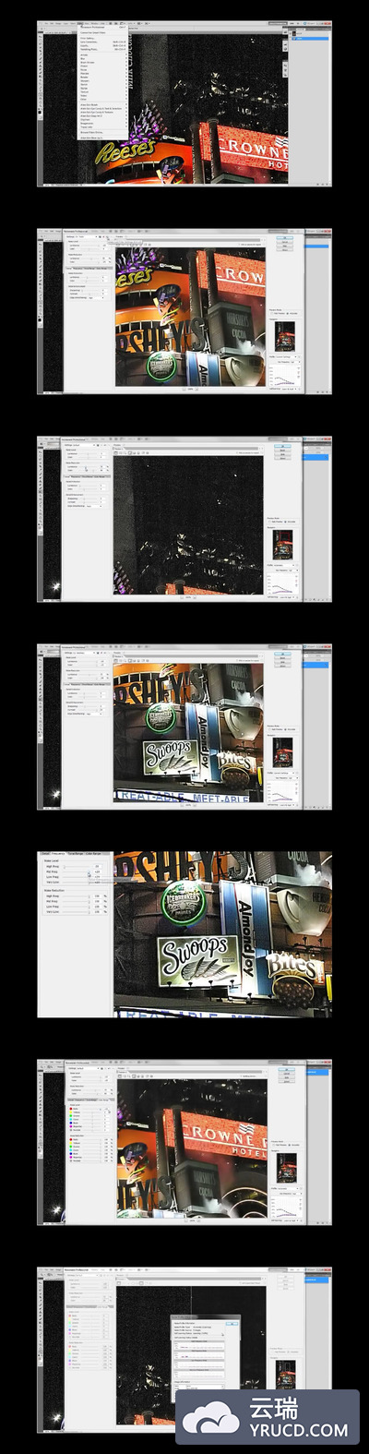369x1454 pixels.
Task: Adjust Noise Reduction Very Low slider in close-up panel
Action: [x=77, y=912]
